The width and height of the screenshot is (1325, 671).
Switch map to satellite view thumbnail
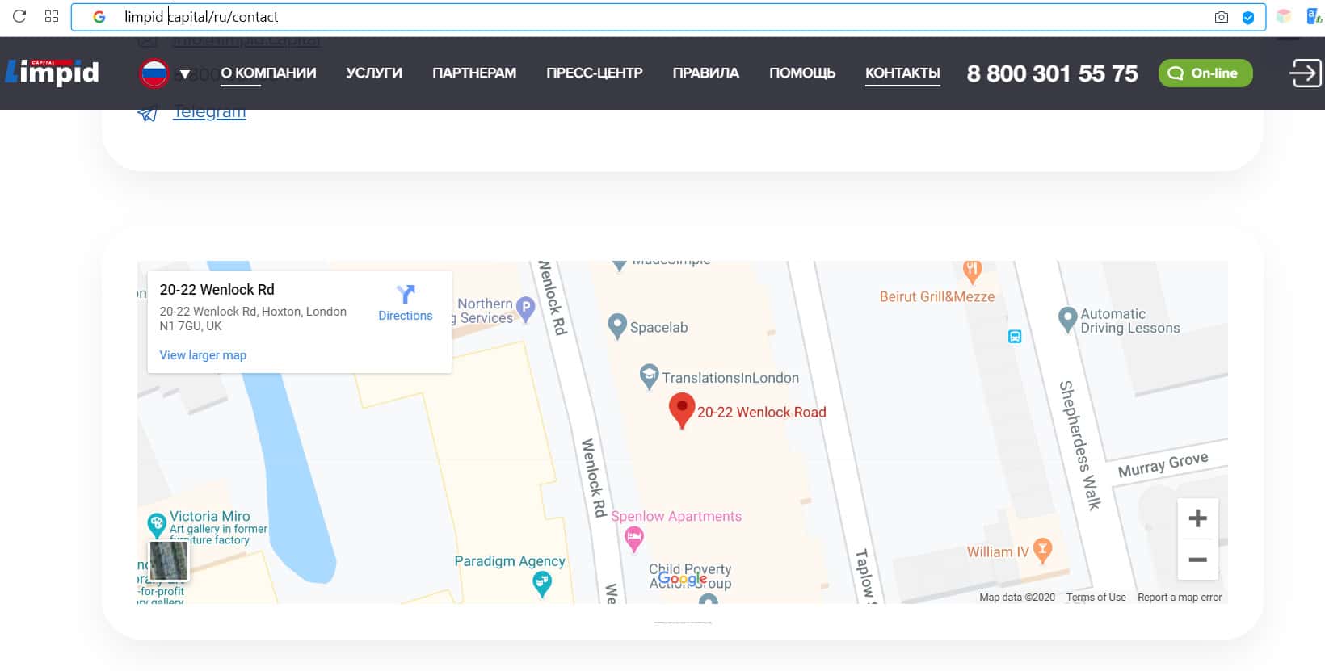[x=169, y=560]
